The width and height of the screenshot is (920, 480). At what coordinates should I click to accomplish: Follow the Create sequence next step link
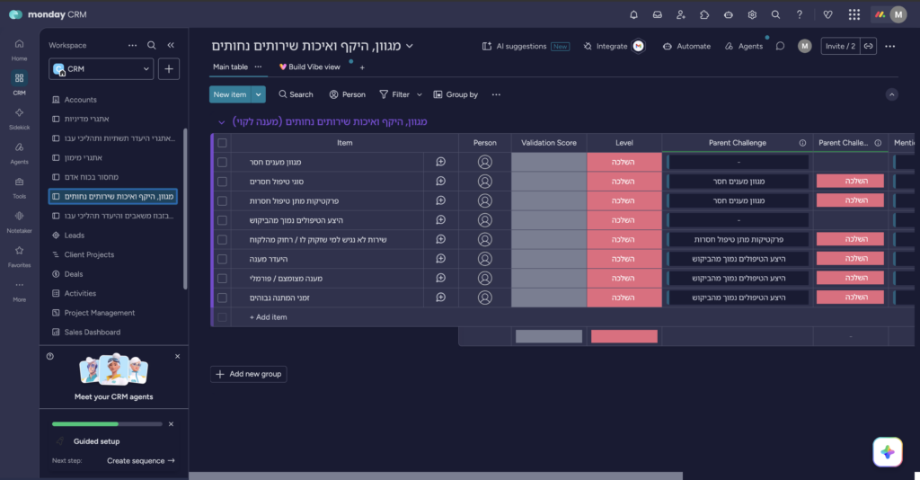pos(141,460)
